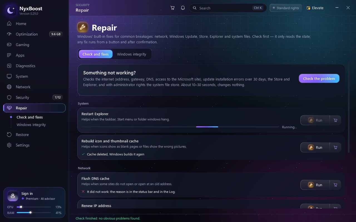The width and height of the screenshot is (356, 222).
Task: Click the Gaming controller icon in sidebar
Action: 9,45
